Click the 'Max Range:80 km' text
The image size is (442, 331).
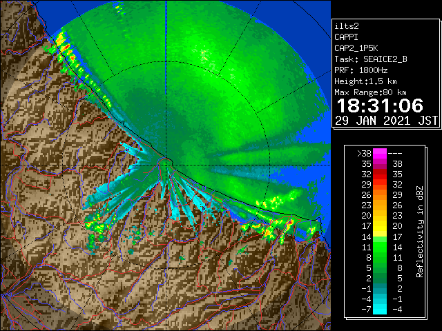pos(370,92)
